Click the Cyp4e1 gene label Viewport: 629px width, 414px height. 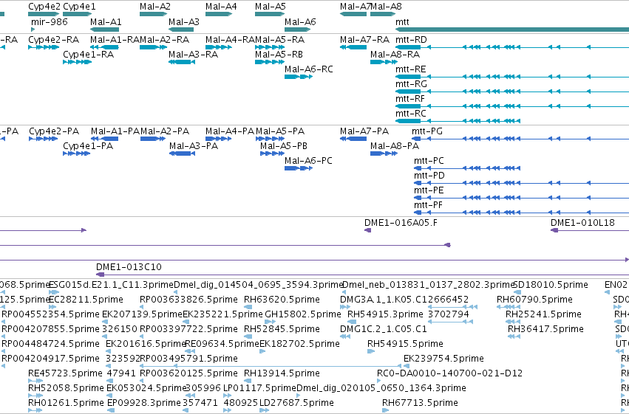(79, 7)
